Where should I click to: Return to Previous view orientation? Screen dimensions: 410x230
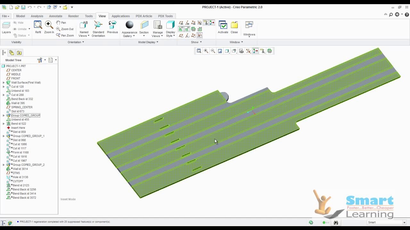click(112, 27)
